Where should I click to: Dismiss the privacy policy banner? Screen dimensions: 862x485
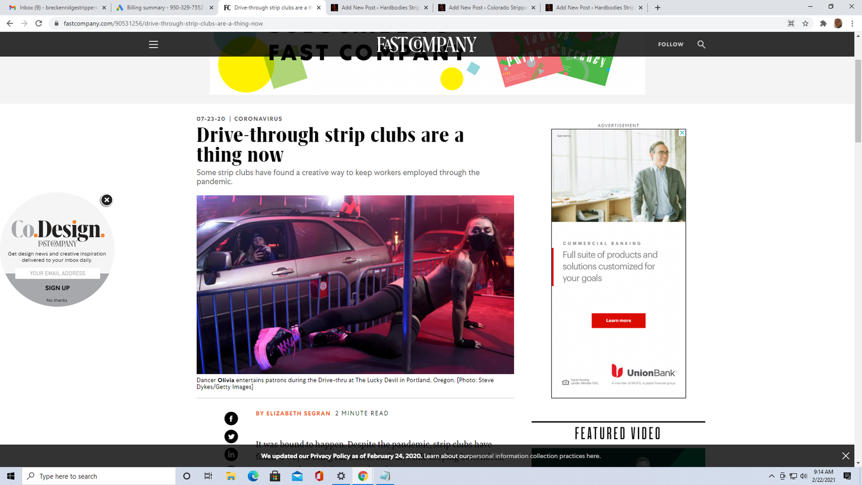click(x=845, y=456)
